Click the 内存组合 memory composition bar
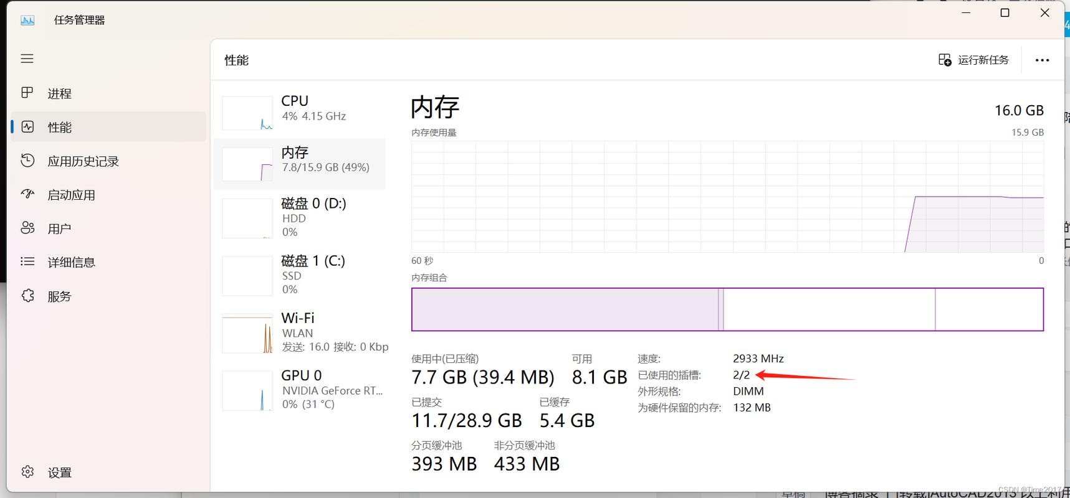1070x498 pixels. (727, 309)
